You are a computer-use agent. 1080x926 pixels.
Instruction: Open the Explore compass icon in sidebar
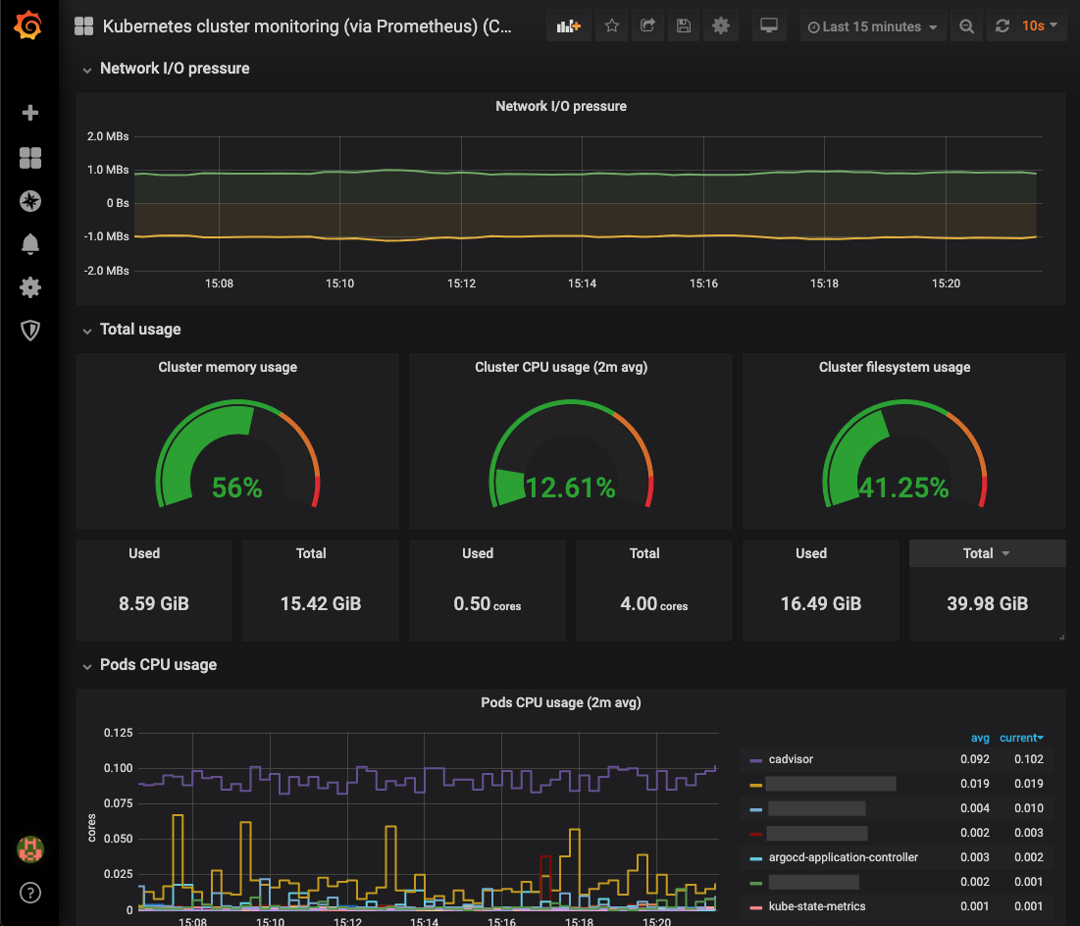(x=29, y=201)
